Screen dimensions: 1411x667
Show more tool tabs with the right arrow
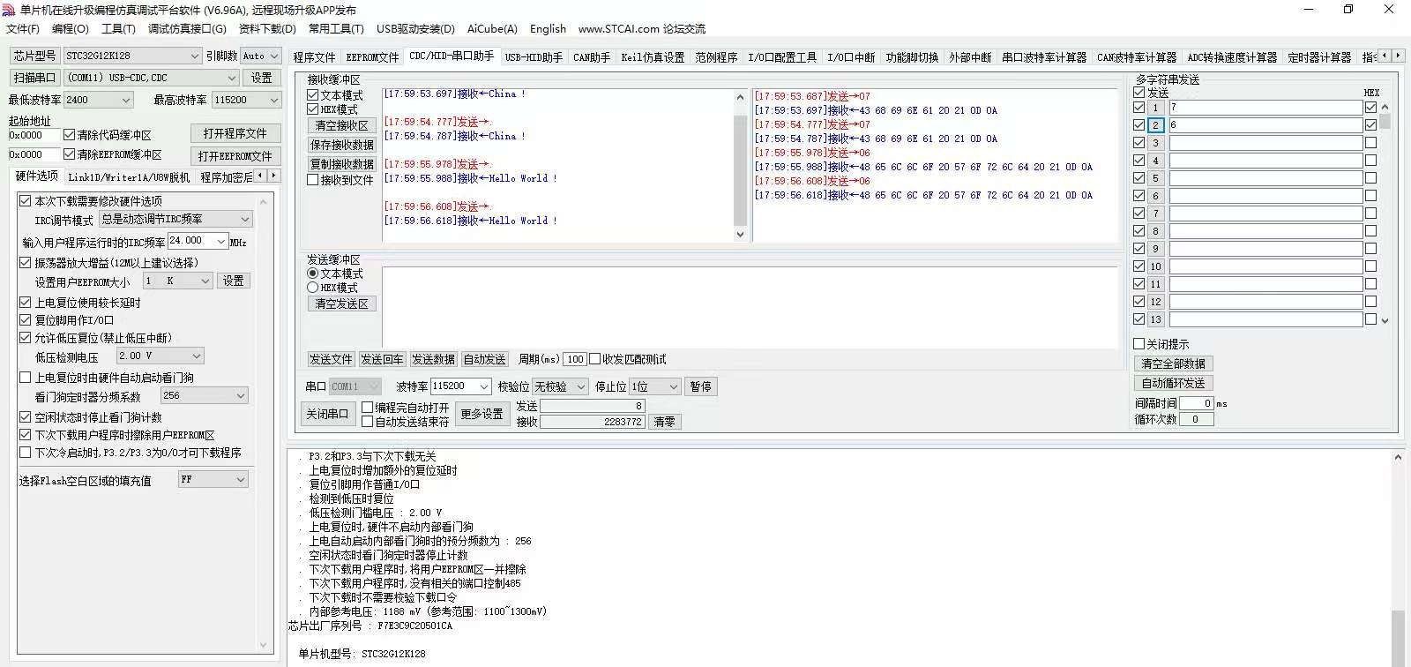click(x=1397, y=56)
